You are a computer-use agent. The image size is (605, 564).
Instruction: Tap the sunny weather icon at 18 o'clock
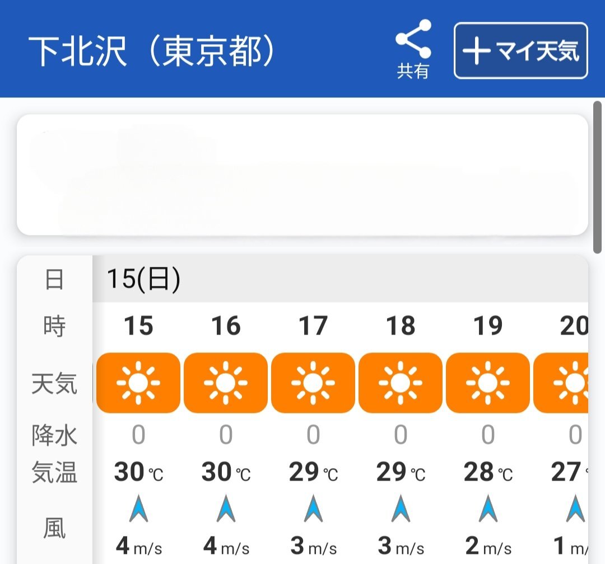(401, 383)
